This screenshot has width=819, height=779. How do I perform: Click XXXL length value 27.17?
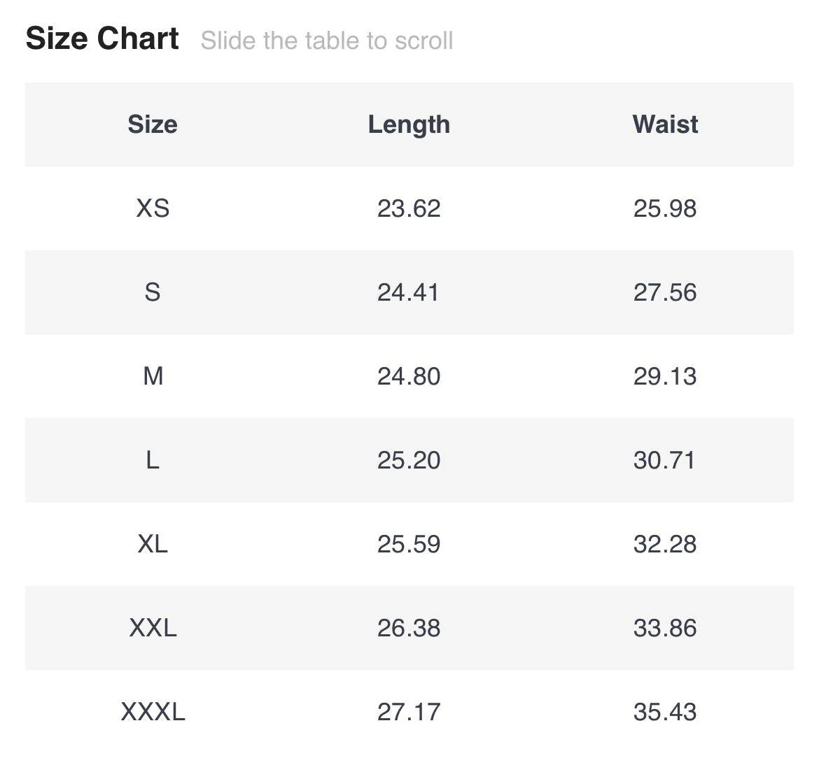click(x=409, y=712)
